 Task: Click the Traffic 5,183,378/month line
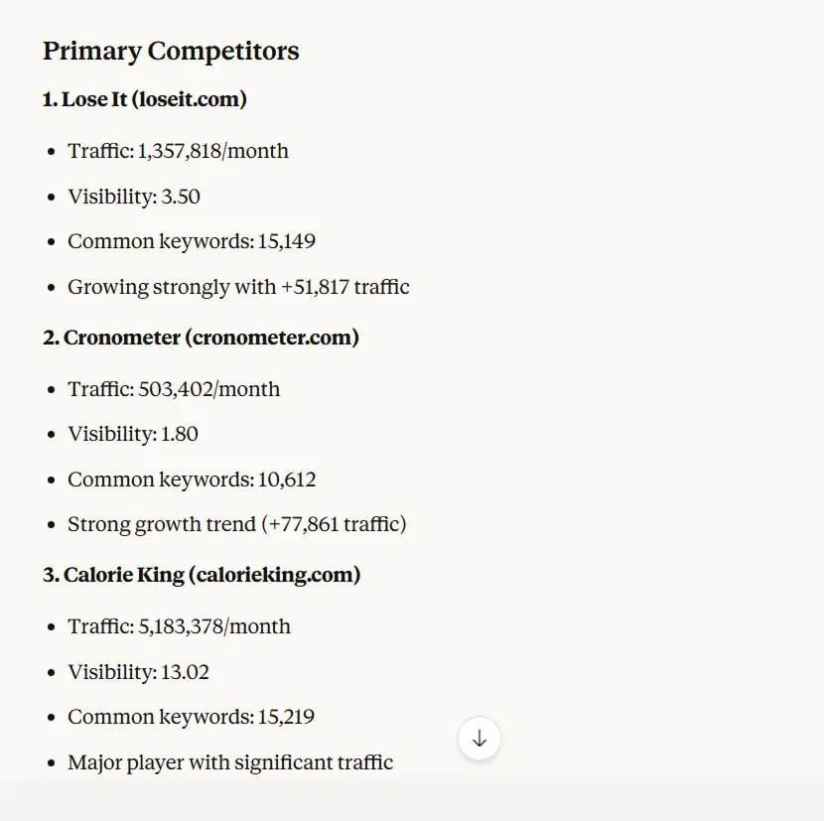179,626
